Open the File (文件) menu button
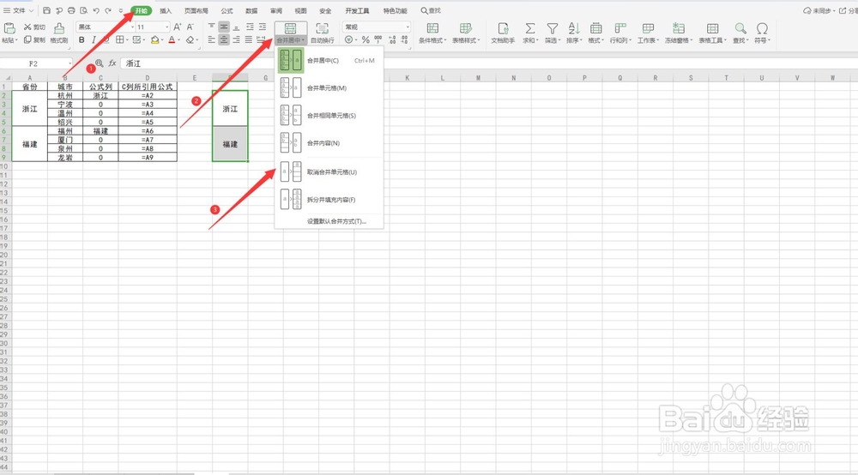The width and height of the screenshot is (858, 475). (19, 10)
